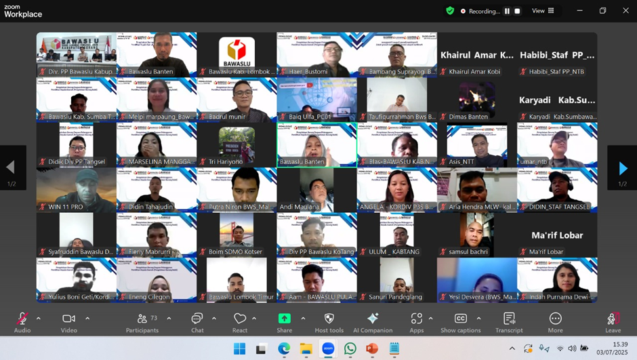Viewport: 637px width, 360px height.
Task: Open WhatsApp from the Windows taskbar
Action: 350,348
